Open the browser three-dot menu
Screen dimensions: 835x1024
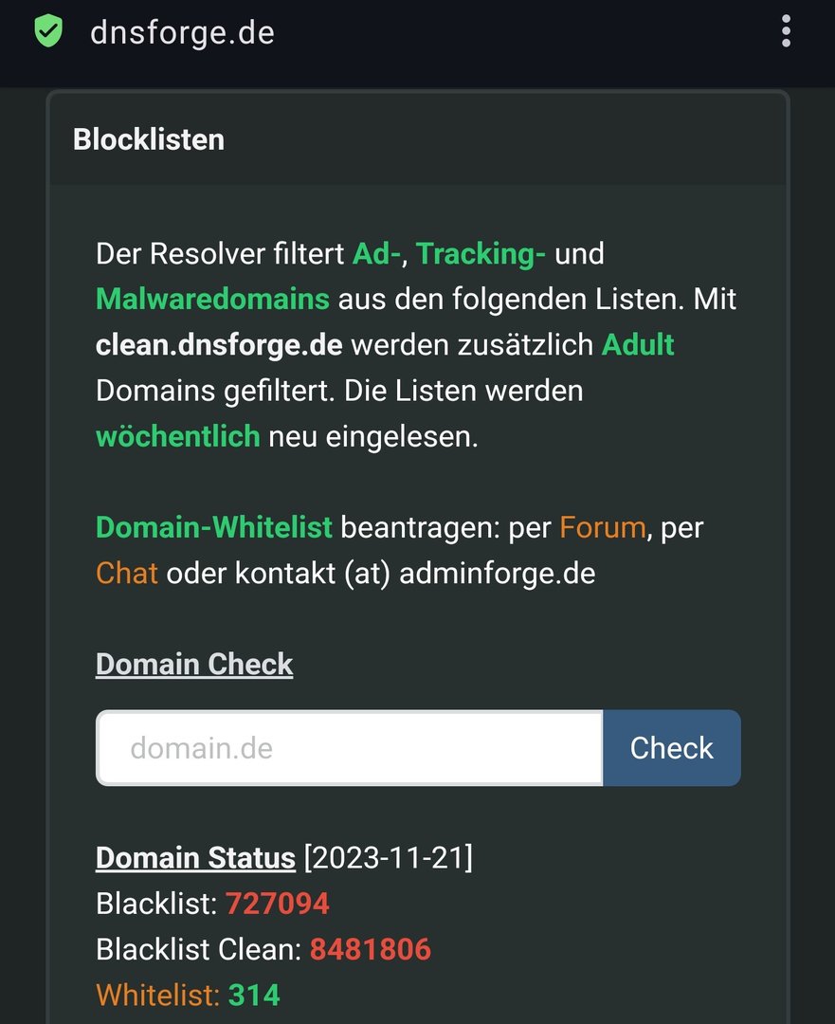pos(786,31)
